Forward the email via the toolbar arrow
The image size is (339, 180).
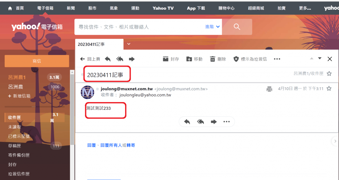click(x=132, y=59)
